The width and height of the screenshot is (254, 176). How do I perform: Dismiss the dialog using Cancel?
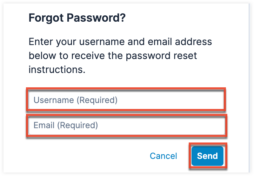(x=163, y=156)
